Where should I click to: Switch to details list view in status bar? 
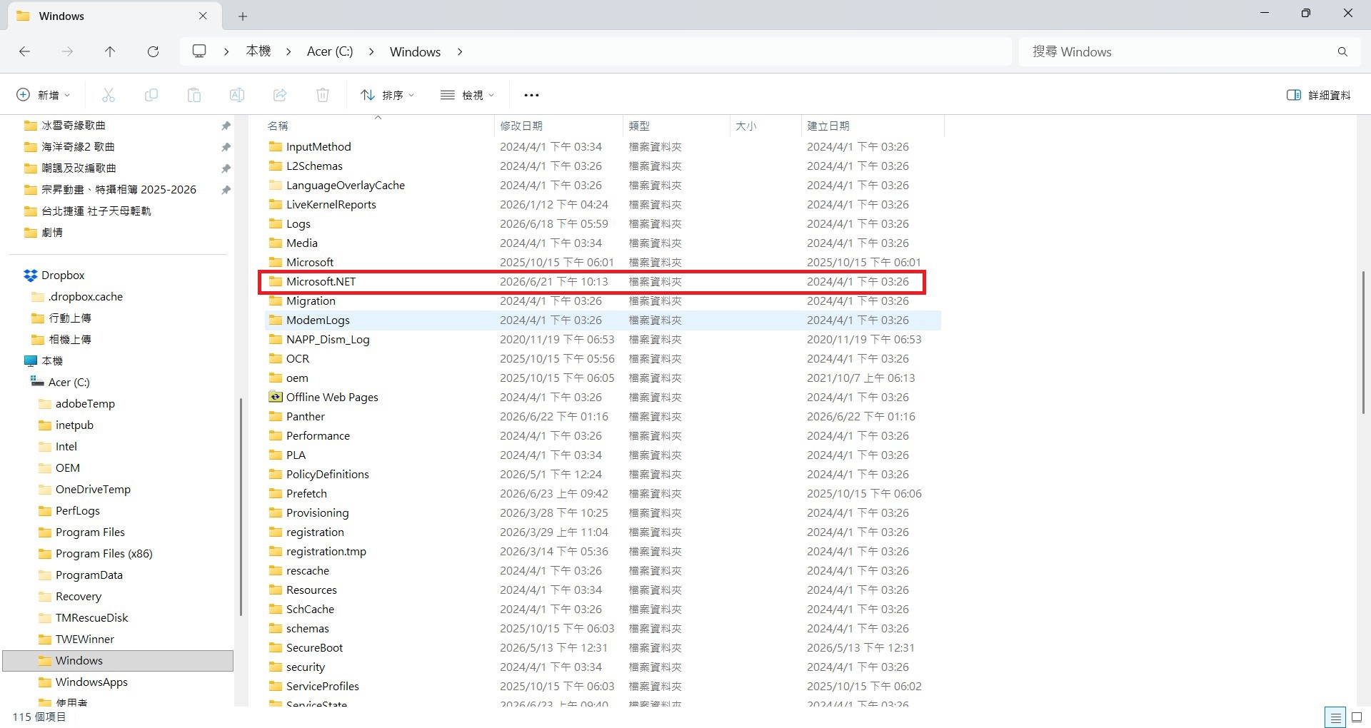tap(1335, 717)
